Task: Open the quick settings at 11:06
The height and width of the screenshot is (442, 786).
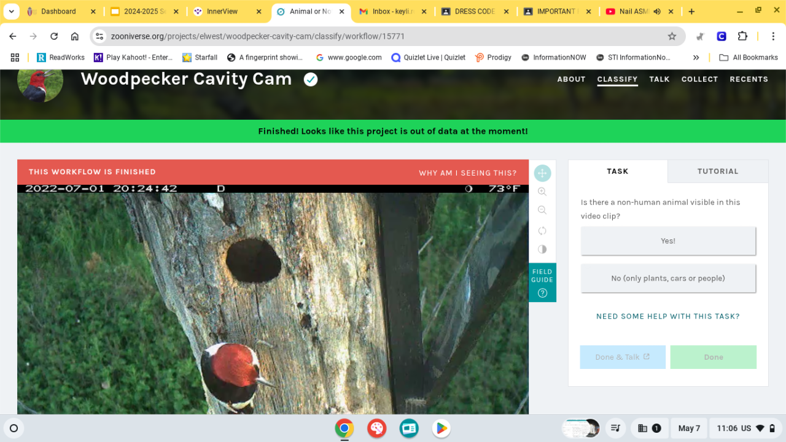Action: tap(745, 428)
